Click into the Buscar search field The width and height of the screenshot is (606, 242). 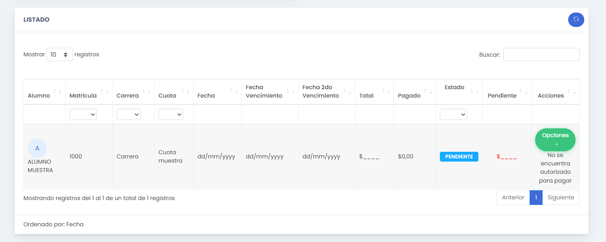coord(541,55)
